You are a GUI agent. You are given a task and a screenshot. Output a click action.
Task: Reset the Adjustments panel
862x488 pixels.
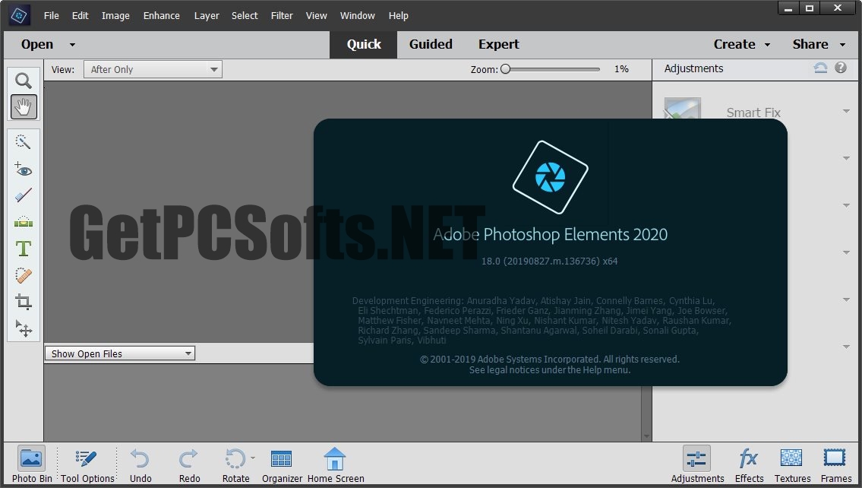(820, 68)
